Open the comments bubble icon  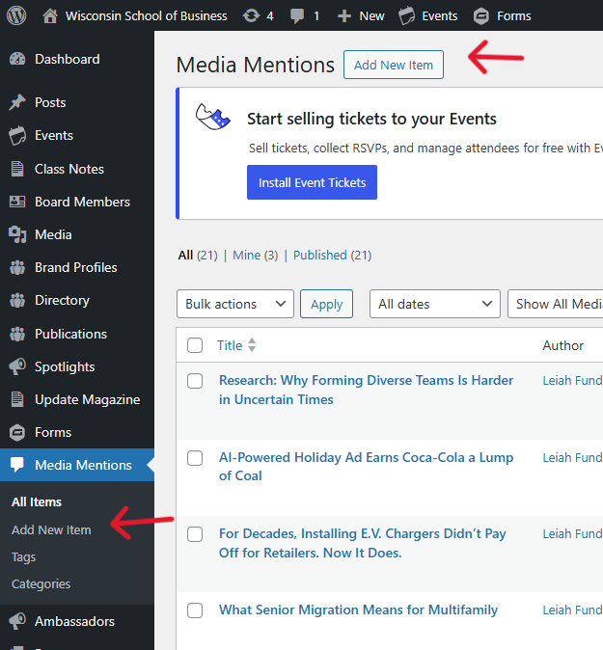pyautogui.click(x=298, y=15)
